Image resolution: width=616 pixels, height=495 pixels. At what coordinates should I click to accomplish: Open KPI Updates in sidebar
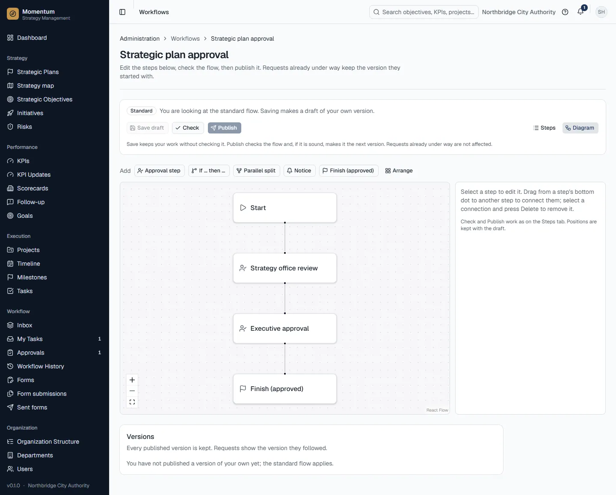coord(54,175)
